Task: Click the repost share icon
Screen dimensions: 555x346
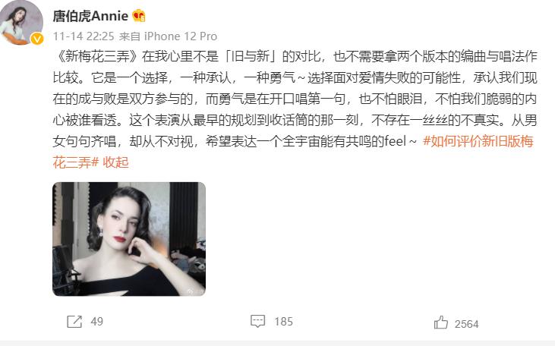Action: (74, 322)
